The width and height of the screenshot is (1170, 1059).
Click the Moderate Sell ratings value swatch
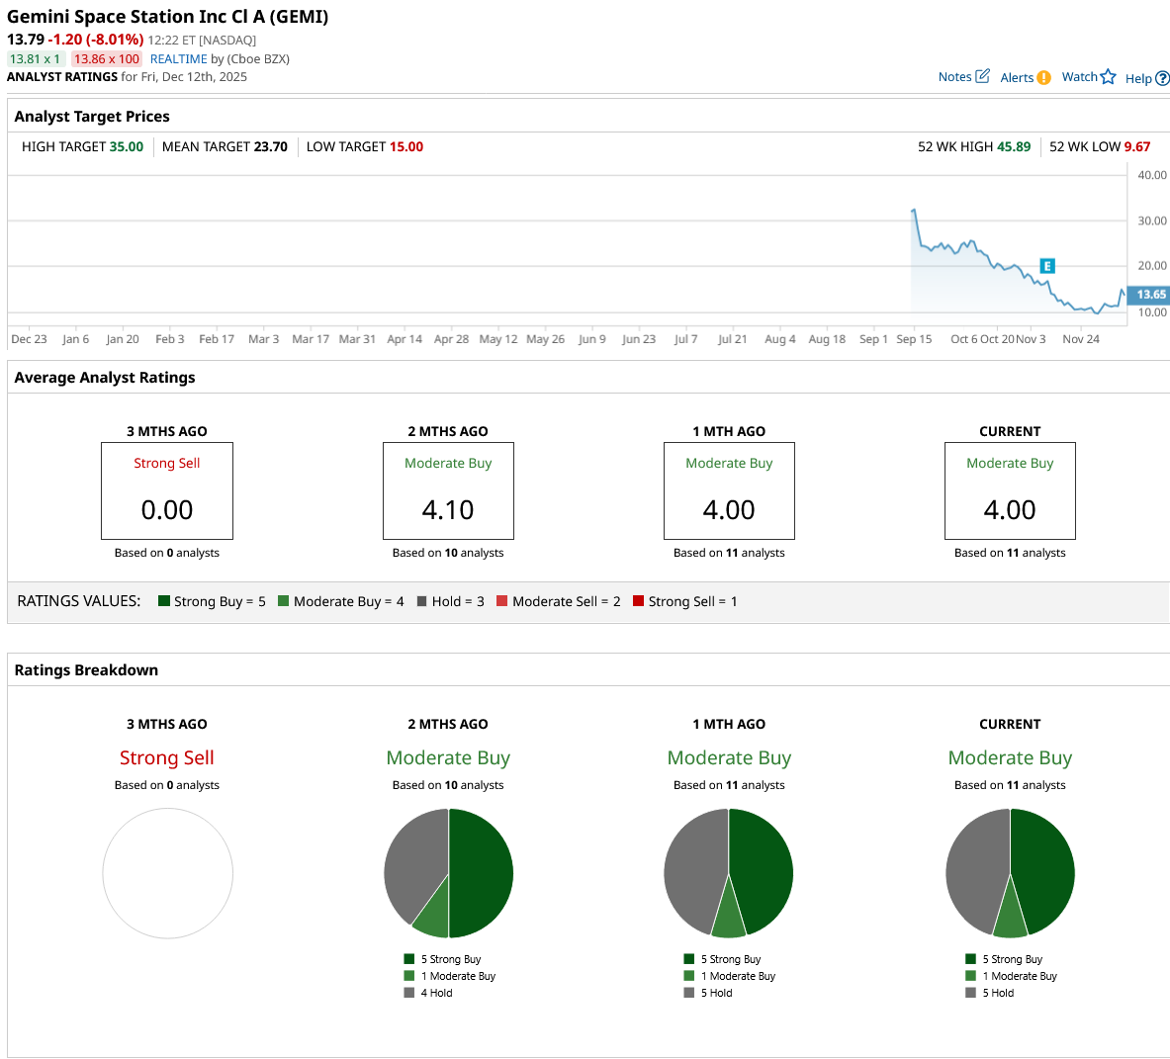pos(502,601)
